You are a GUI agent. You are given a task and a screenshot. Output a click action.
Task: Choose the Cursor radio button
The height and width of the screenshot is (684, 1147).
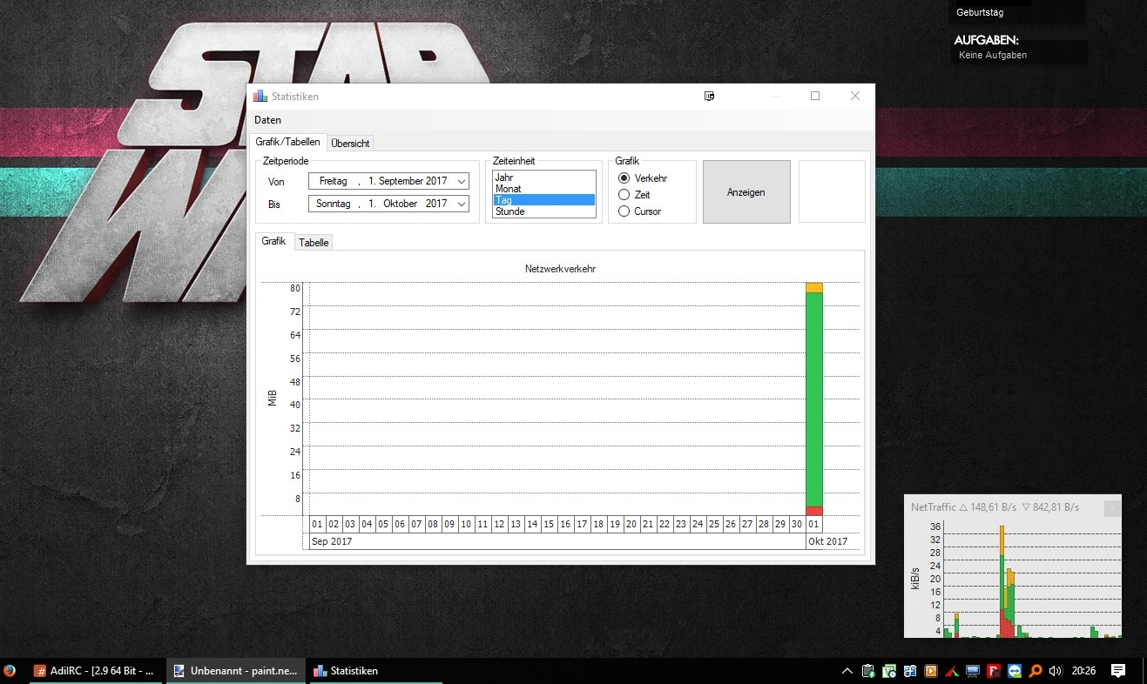coord(624,211)
